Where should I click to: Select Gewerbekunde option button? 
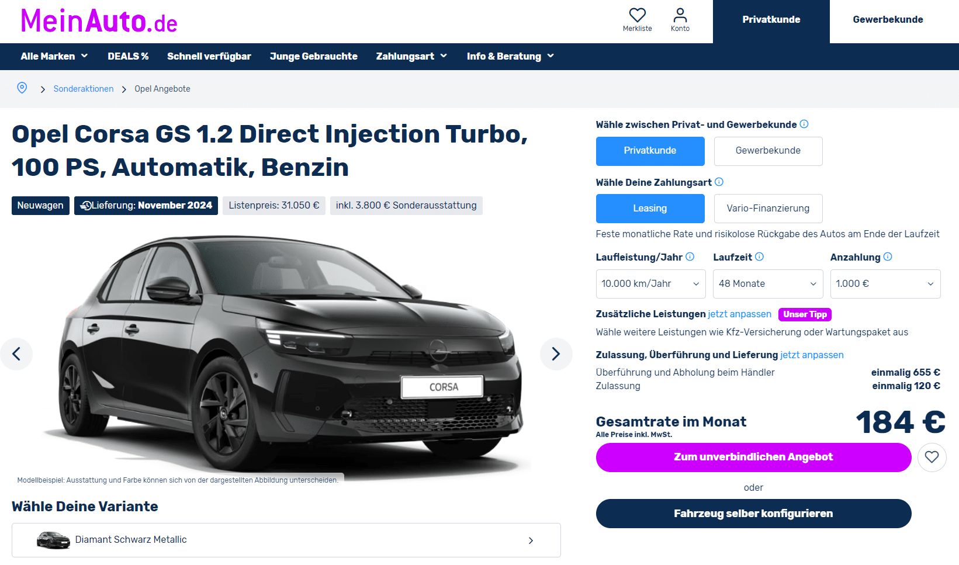(768, 151)
